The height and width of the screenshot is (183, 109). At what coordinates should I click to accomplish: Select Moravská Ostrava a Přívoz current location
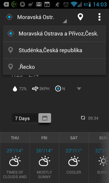(54, 34)
